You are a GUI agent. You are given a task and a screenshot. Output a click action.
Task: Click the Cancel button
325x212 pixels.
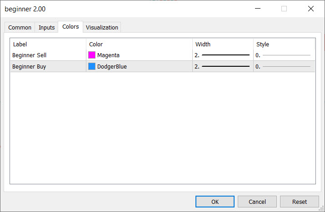pos(257,202)
